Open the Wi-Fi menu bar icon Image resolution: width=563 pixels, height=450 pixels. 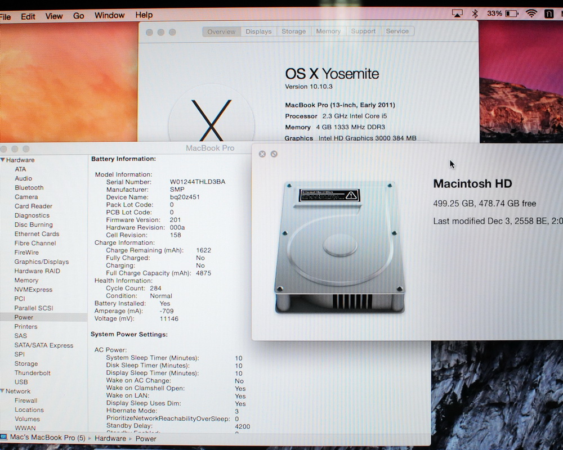pyautogui.click(x=531, y=13)
